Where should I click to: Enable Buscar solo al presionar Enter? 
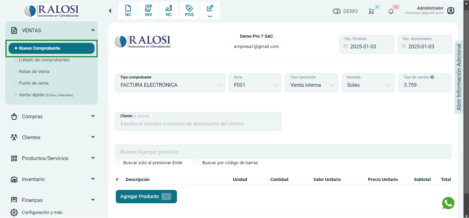coord(118,162)
